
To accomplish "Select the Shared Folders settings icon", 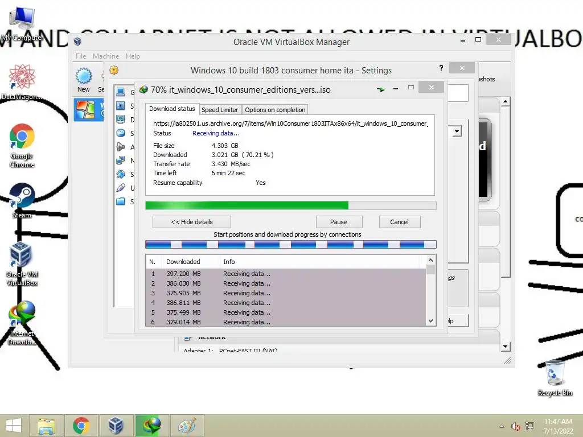I will 121,201.
